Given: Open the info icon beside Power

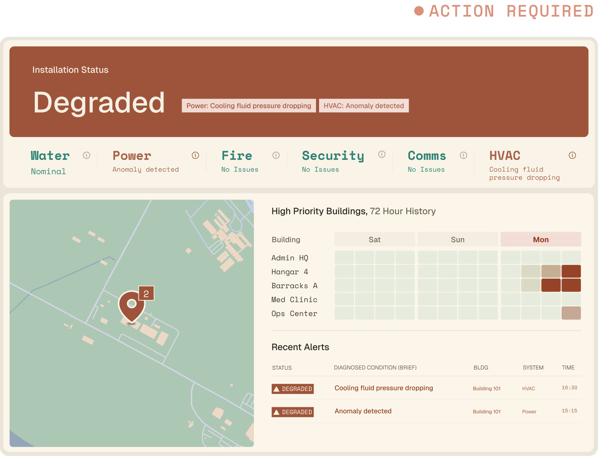Looking at the screenshot, I should click(x=195, y=155).
